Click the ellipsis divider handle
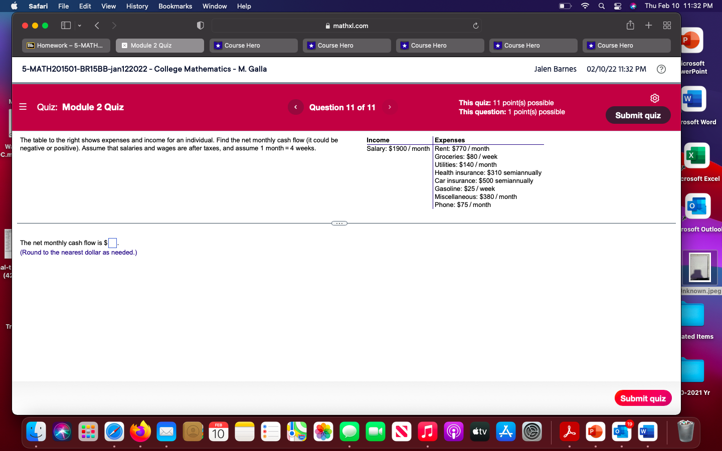 pyautogui.click(x=339, y=223)
